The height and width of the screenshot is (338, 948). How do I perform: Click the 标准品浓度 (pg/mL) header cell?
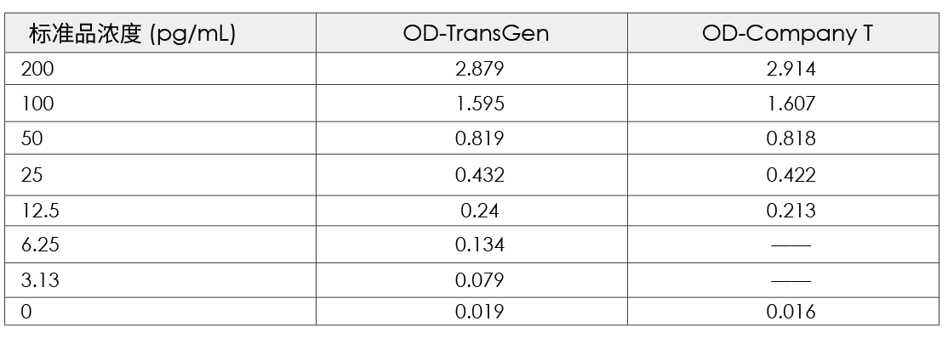click(x=161, y=33)
